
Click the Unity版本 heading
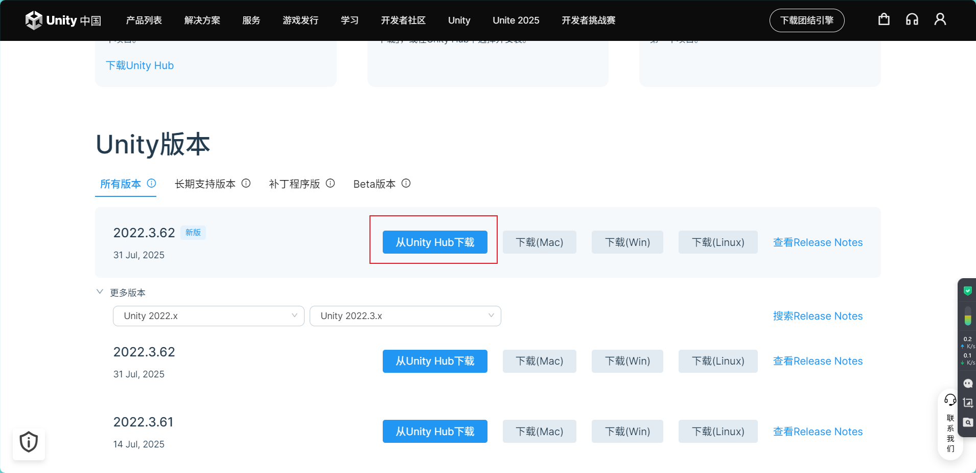tap(153, 145)
